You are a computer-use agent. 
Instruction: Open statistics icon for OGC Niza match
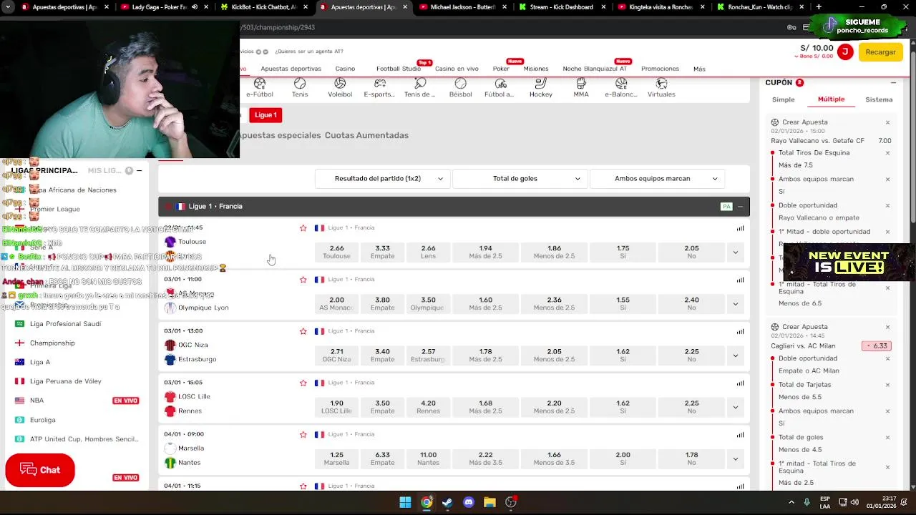740,331
